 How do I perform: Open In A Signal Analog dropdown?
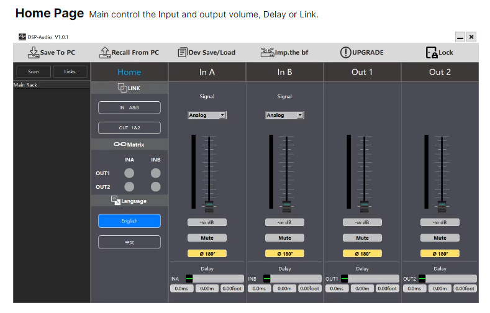(207, 116)
